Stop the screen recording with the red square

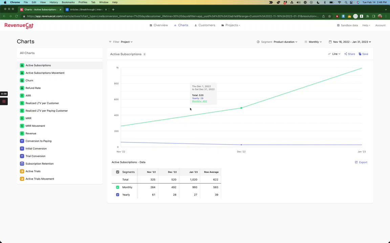point(4,101)
